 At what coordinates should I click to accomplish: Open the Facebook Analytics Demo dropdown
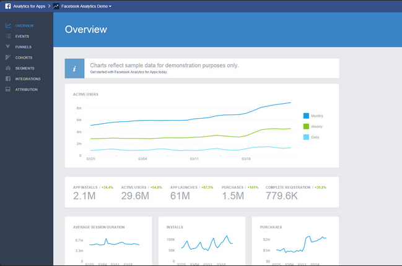(86, 6)
